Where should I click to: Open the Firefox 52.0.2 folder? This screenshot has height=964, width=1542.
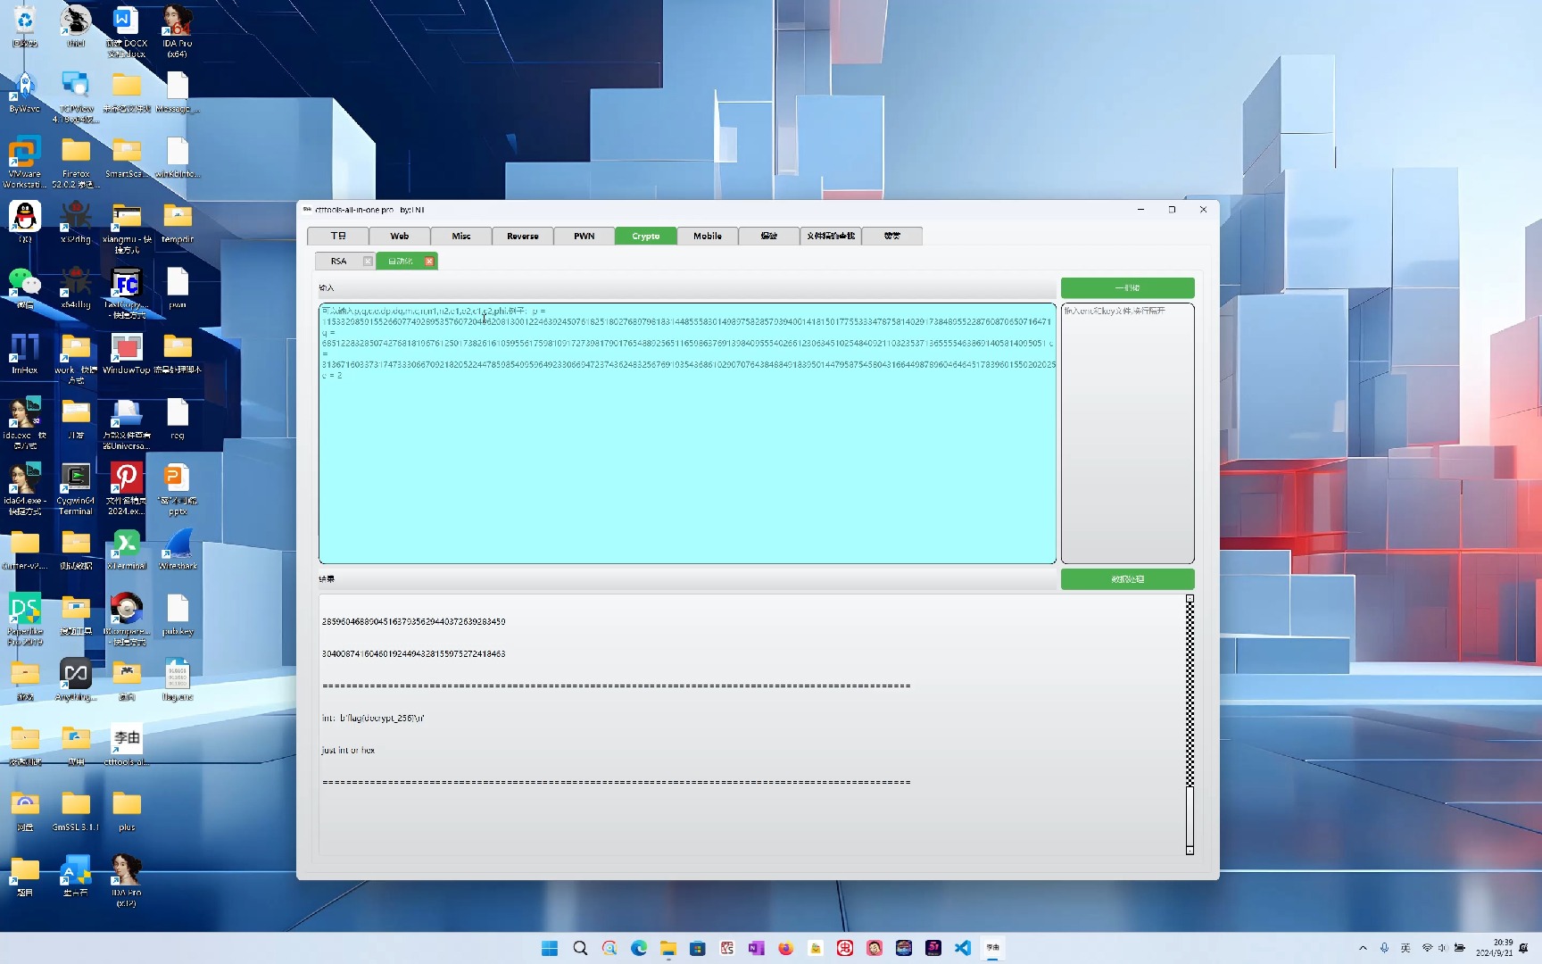pyautogui.click(x=76, y=162)
